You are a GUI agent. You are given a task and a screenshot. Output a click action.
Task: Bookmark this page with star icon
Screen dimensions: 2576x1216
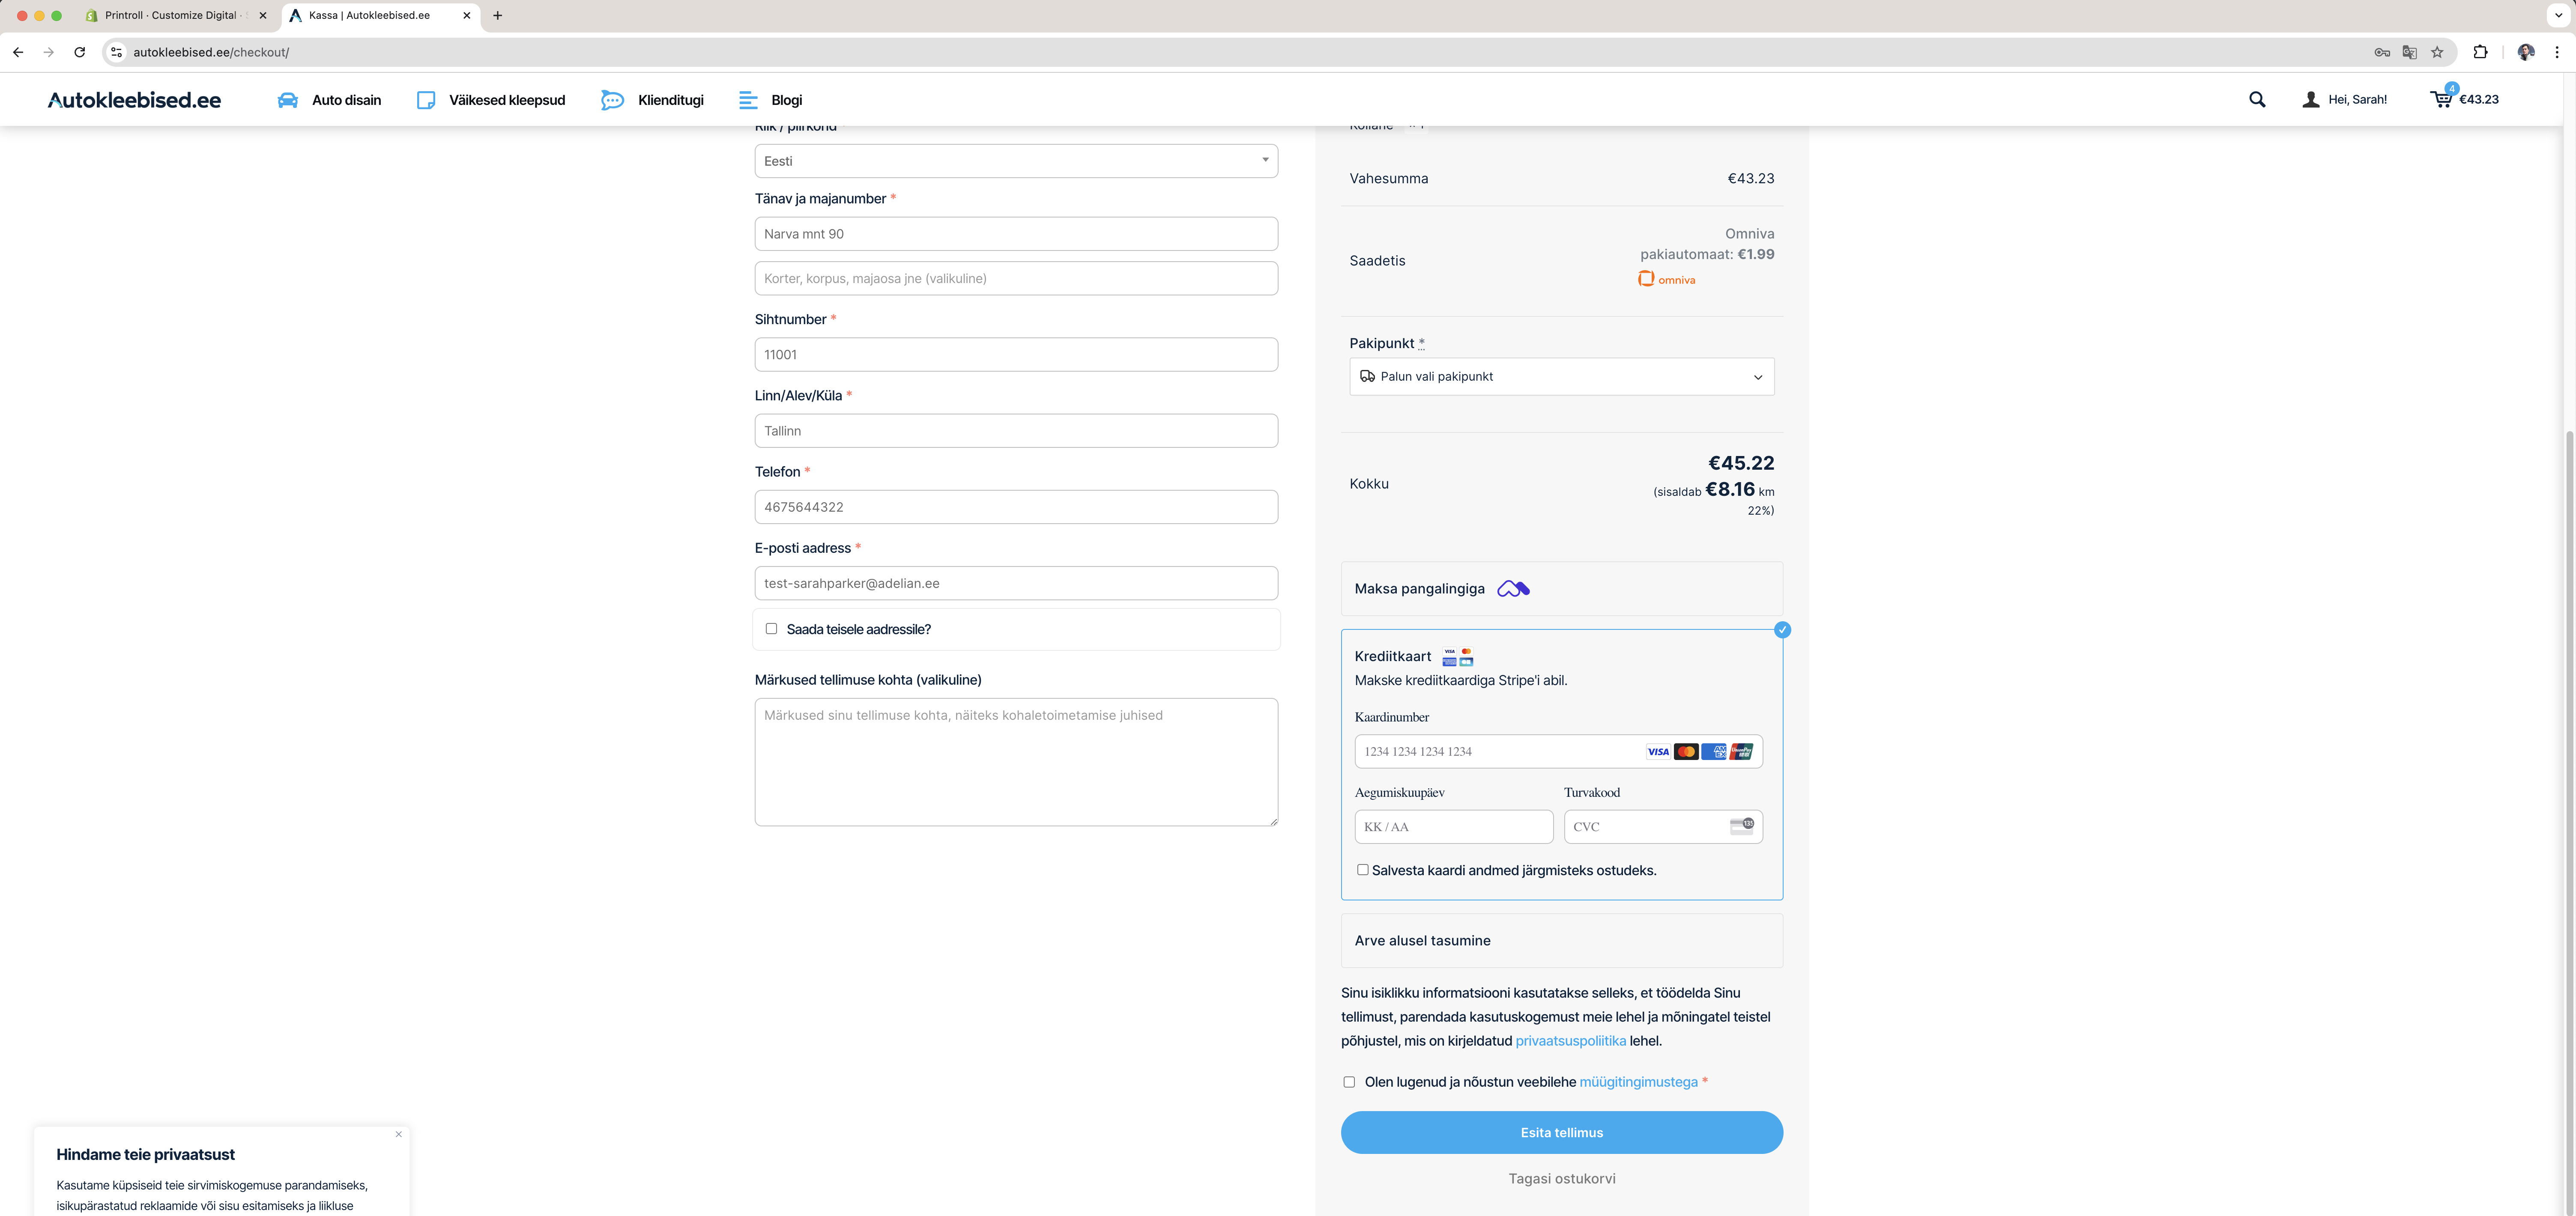coord(2437,52)
